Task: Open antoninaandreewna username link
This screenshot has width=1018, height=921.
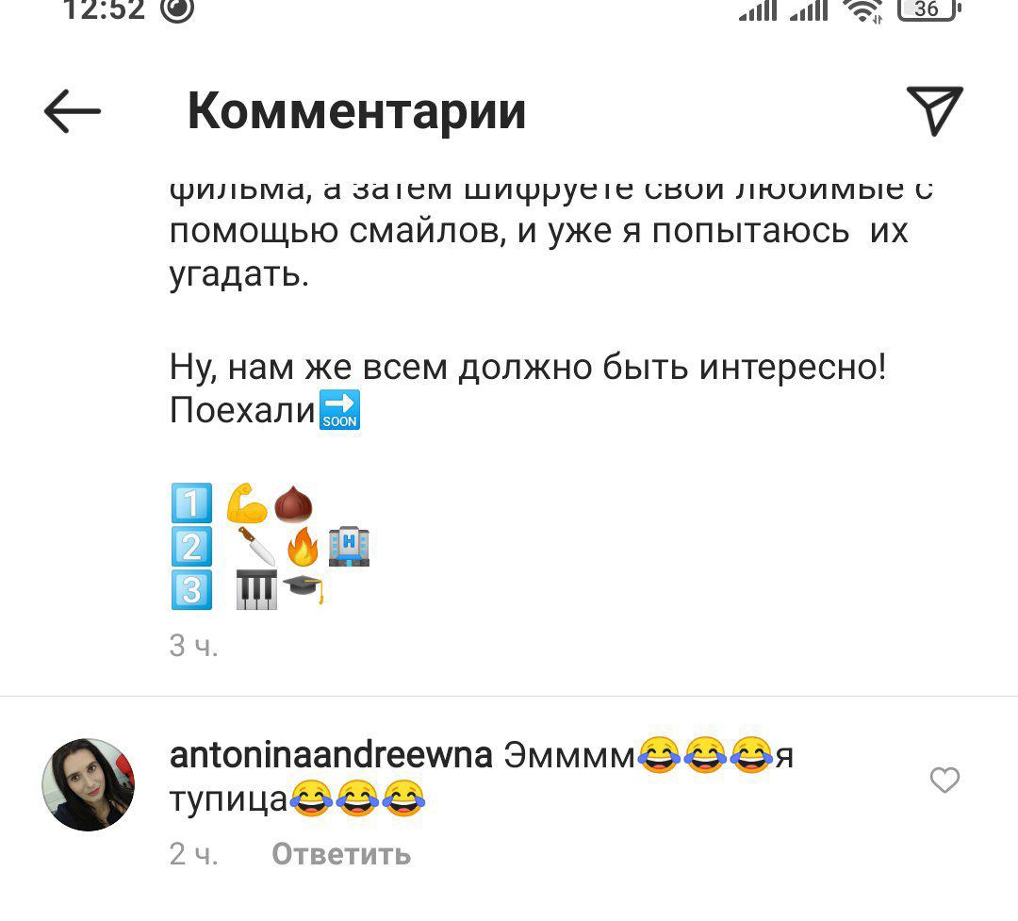Action: 331,755
